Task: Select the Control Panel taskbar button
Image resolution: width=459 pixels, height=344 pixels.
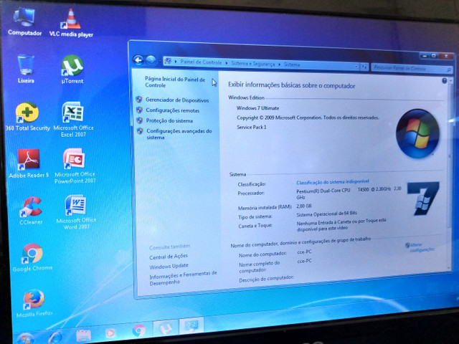Action: [x=191, y=326]
